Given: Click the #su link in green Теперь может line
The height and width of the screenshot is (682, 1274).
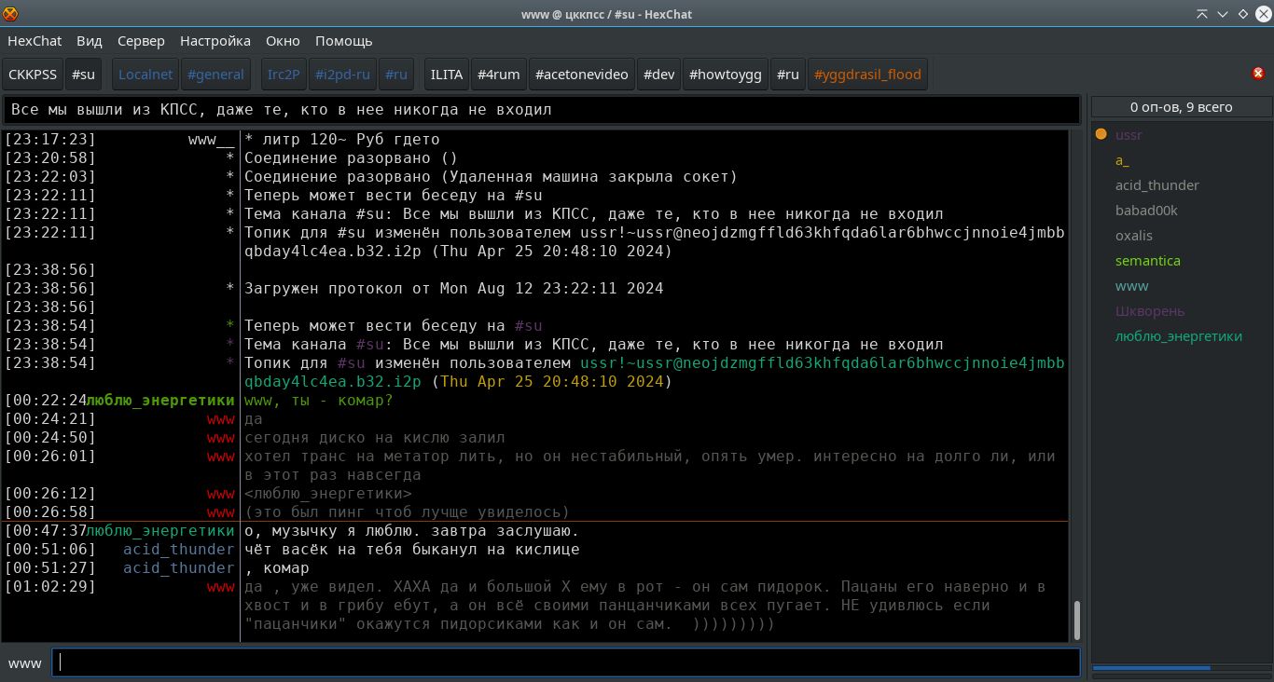Looking at the screenshot, I should pyautogui.click(x=528, y=326).
